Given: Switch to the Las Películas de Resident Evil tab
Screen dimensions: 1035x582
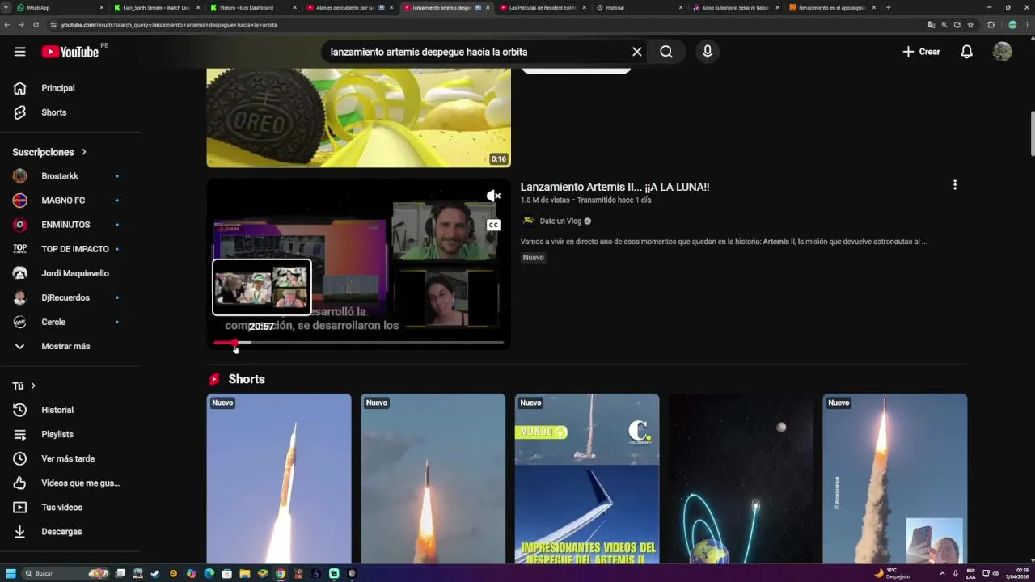Looking at the screenshot, I should tap(542, 7).
